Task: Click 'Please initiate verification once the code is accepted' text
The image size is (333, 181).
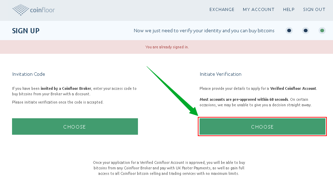Action: pyautogui.click(x=58, y=102)
